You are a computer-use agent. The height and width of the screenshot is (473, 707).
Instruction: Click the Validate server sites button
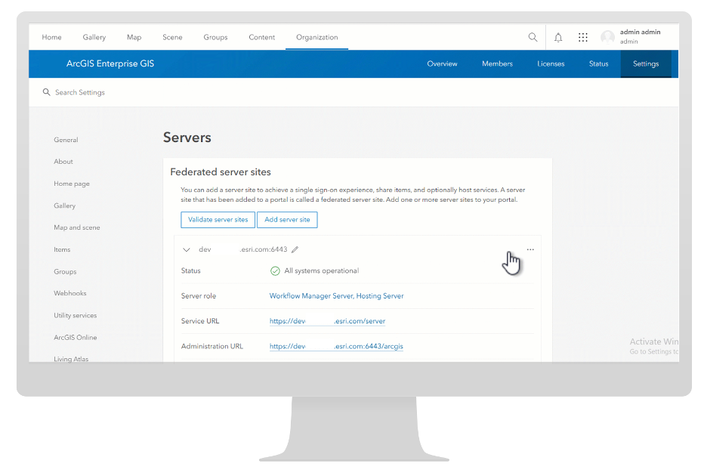click(218, 219)
